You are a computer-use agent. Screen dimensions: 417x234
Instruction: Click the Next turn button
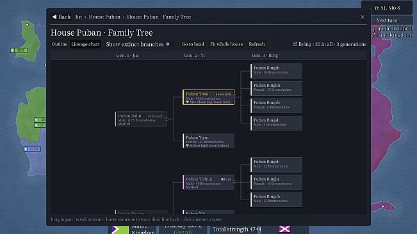tap(387, 20)
